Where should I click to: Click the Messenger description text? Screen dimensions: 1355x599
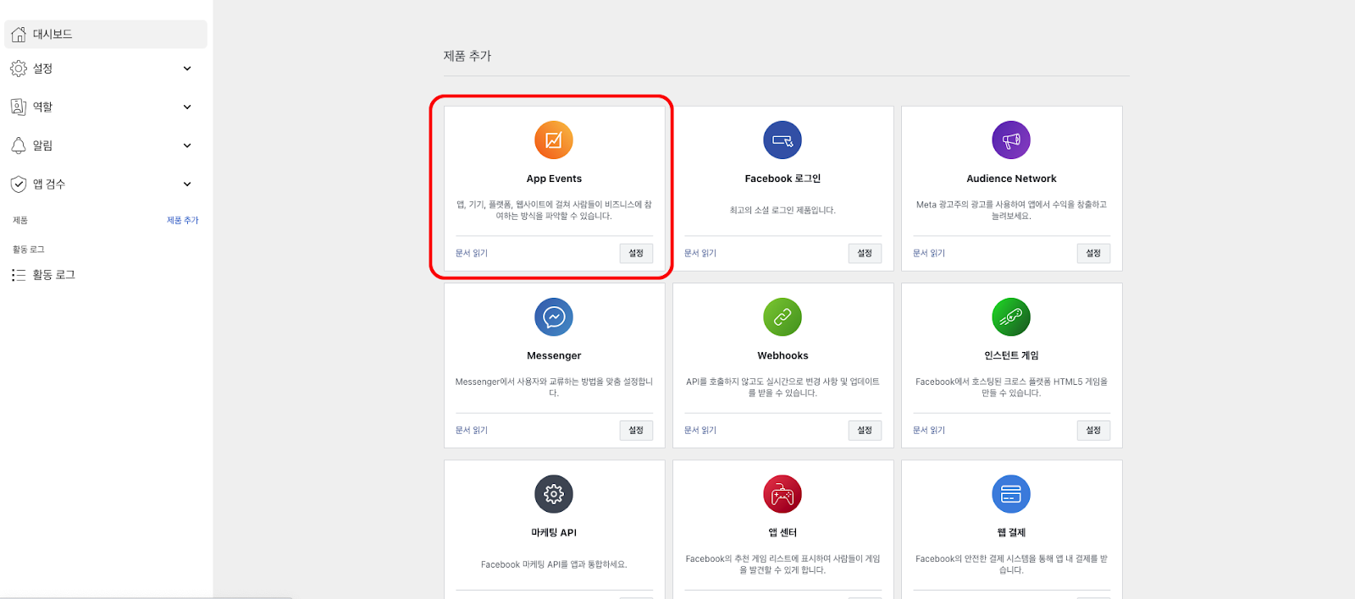(x=554, y=387)
